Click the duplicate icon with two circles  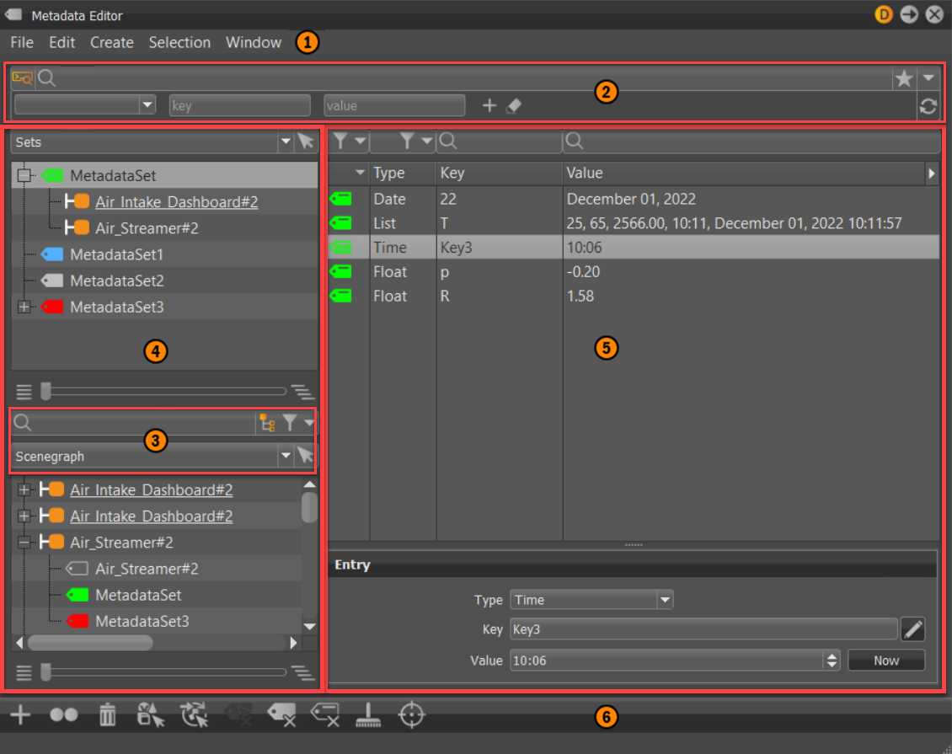(x=64, y=714)
